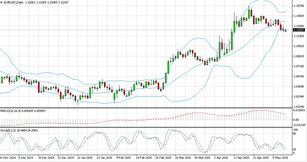
Task: Click the 1.15700 price axis label
Action: click(299, 6)
